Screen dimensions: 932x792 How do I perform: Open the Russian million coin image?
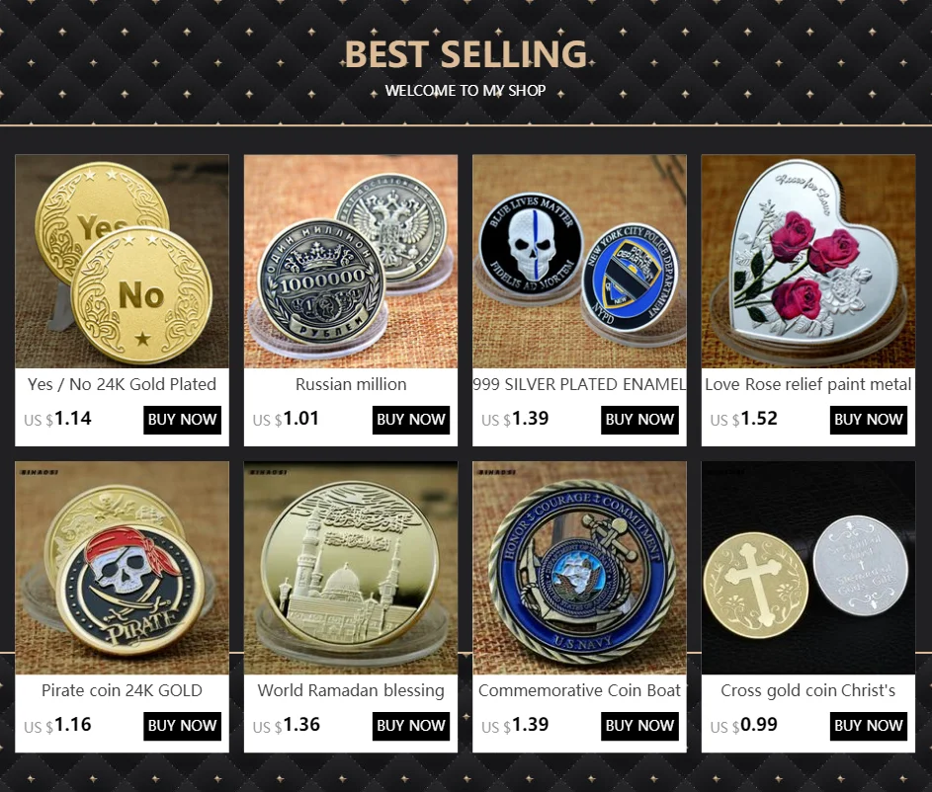[x=351, y=262]
